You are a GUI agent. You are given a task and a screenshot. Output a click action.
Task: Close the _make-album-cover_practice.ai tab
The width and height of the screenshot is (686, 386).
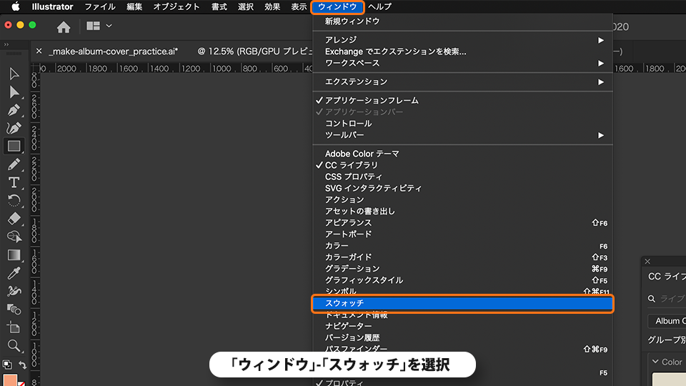(x=39, y=51)
